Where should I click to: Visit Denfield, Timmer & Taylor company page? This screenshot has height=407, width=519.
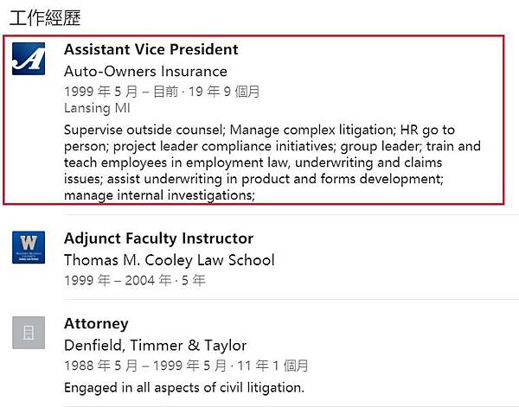point(155,346)
